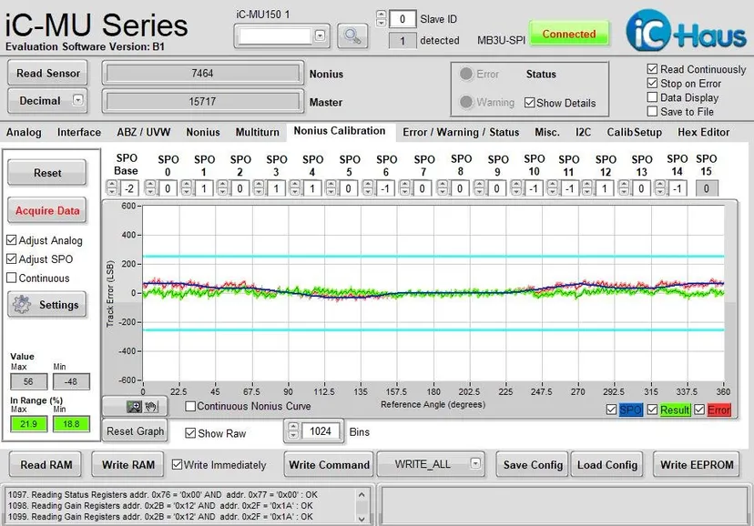Start Acquire Data
The image size is (754, 526).
47,210
